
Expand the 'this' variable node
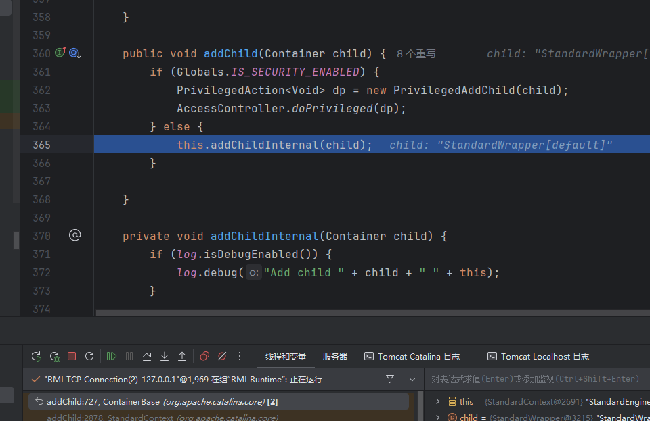pos(437,401)
